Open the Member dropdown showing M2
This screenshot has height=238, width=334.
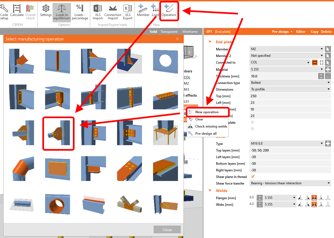pyautogui.click(x=287, y=49)
